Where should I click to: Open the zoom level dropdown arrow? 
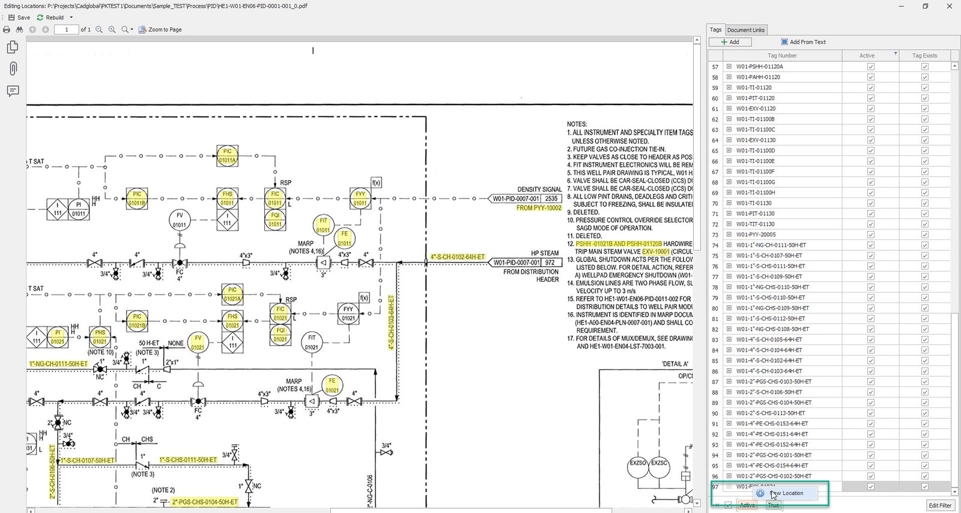click(132, 29)
